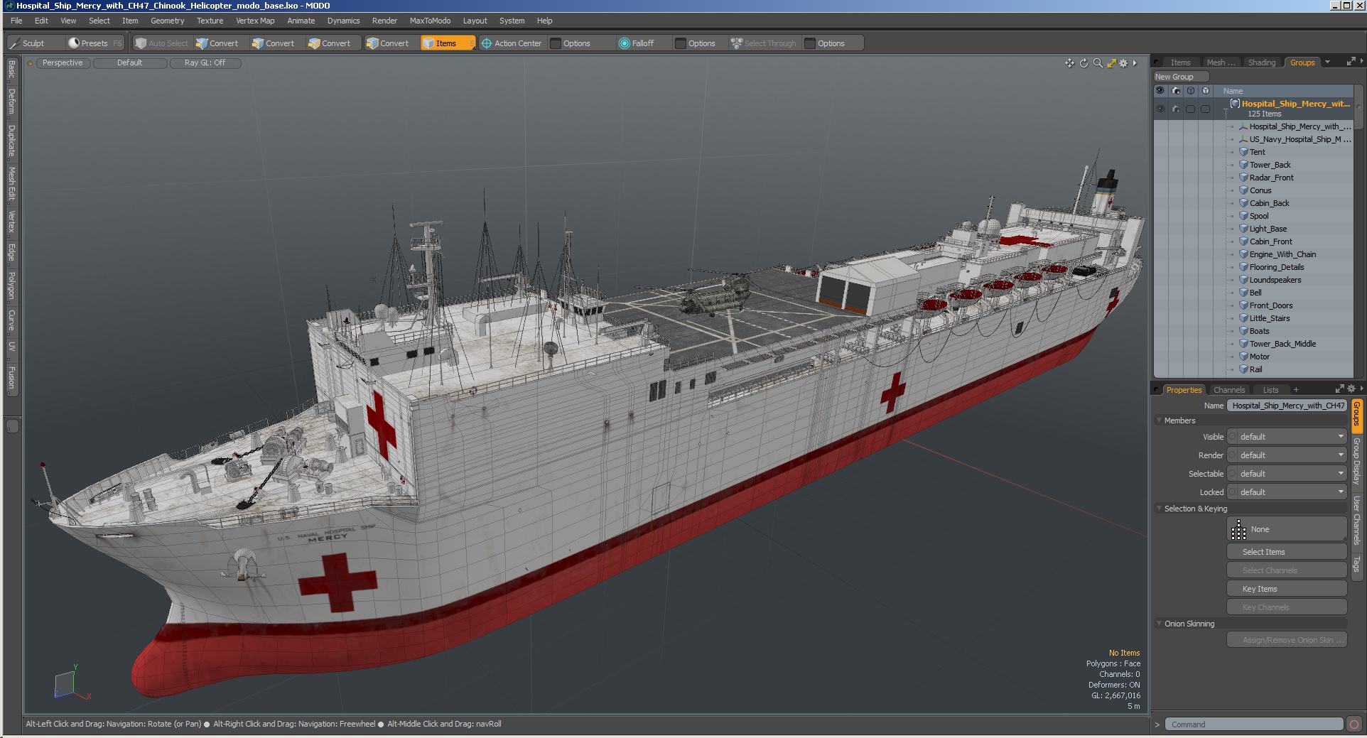1367x738 pixels.
Task: Select the Action Center icon
Action: click(487, 43)
